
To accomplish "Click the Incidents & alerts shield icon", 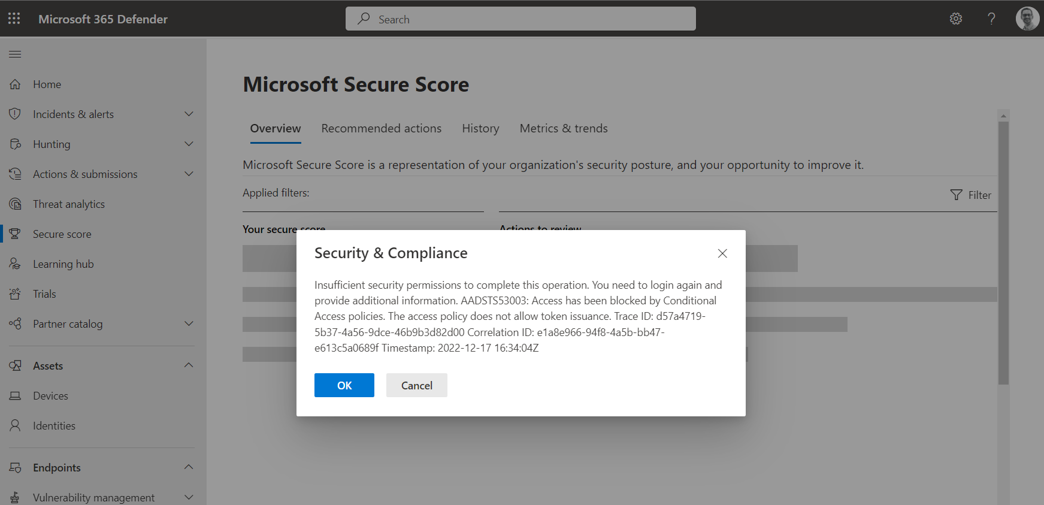I will (15, 114).
